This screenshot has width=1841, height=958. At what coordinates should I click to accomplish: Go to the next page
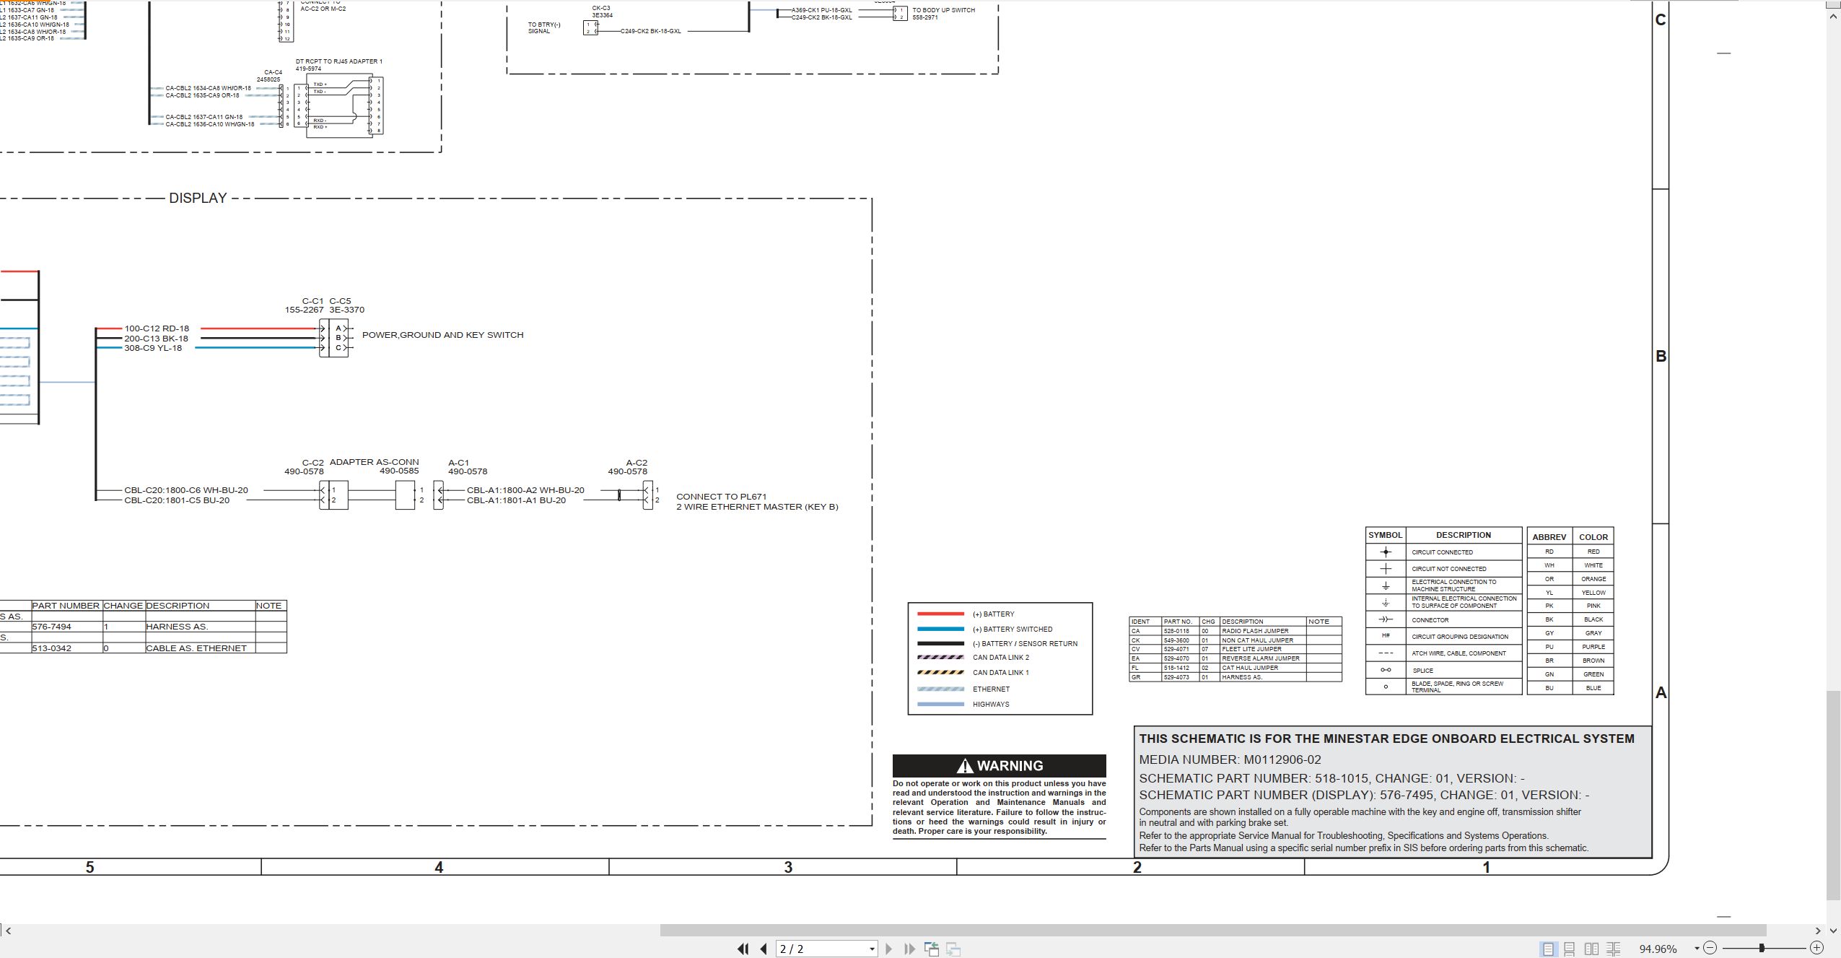(x=888, y=949)
